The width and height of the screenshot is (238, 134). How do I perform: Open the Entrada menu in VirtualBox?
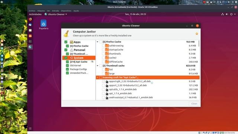[x=55, y=11]
